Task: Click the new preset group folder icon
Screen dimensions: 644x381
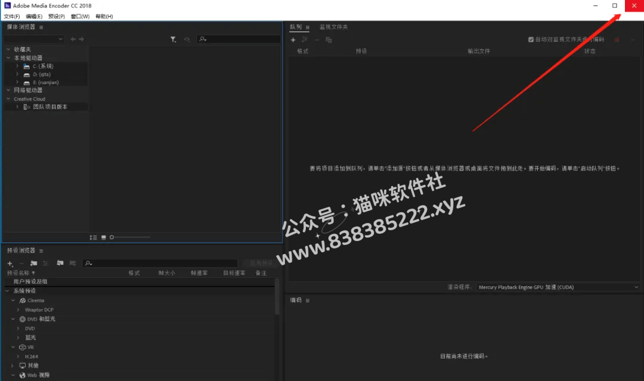Action: tap(33, 263)
